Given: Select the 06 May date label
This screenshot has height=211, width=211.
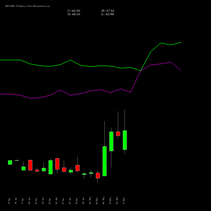Looking at the screenshot, I should tap(103, 200).
